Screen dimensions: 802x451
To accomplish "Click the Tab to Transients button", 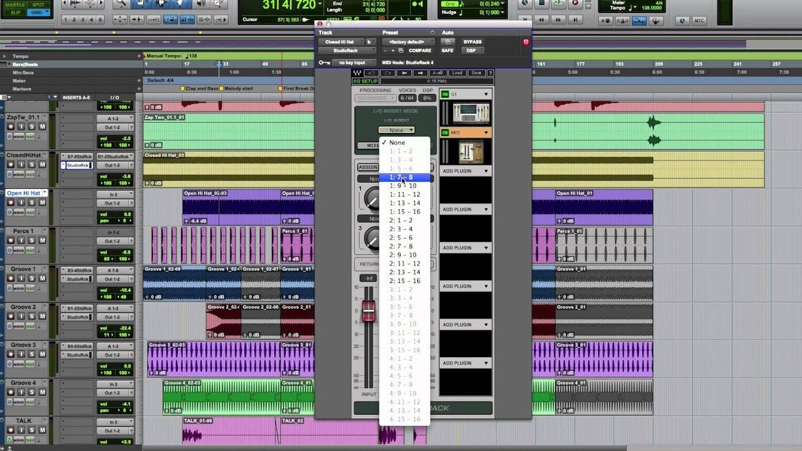I will tap(137, 19).
